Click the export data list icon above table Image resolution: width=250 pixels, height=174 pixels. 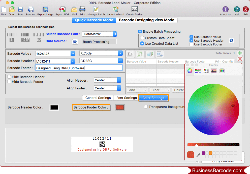(x=160, y=54)
